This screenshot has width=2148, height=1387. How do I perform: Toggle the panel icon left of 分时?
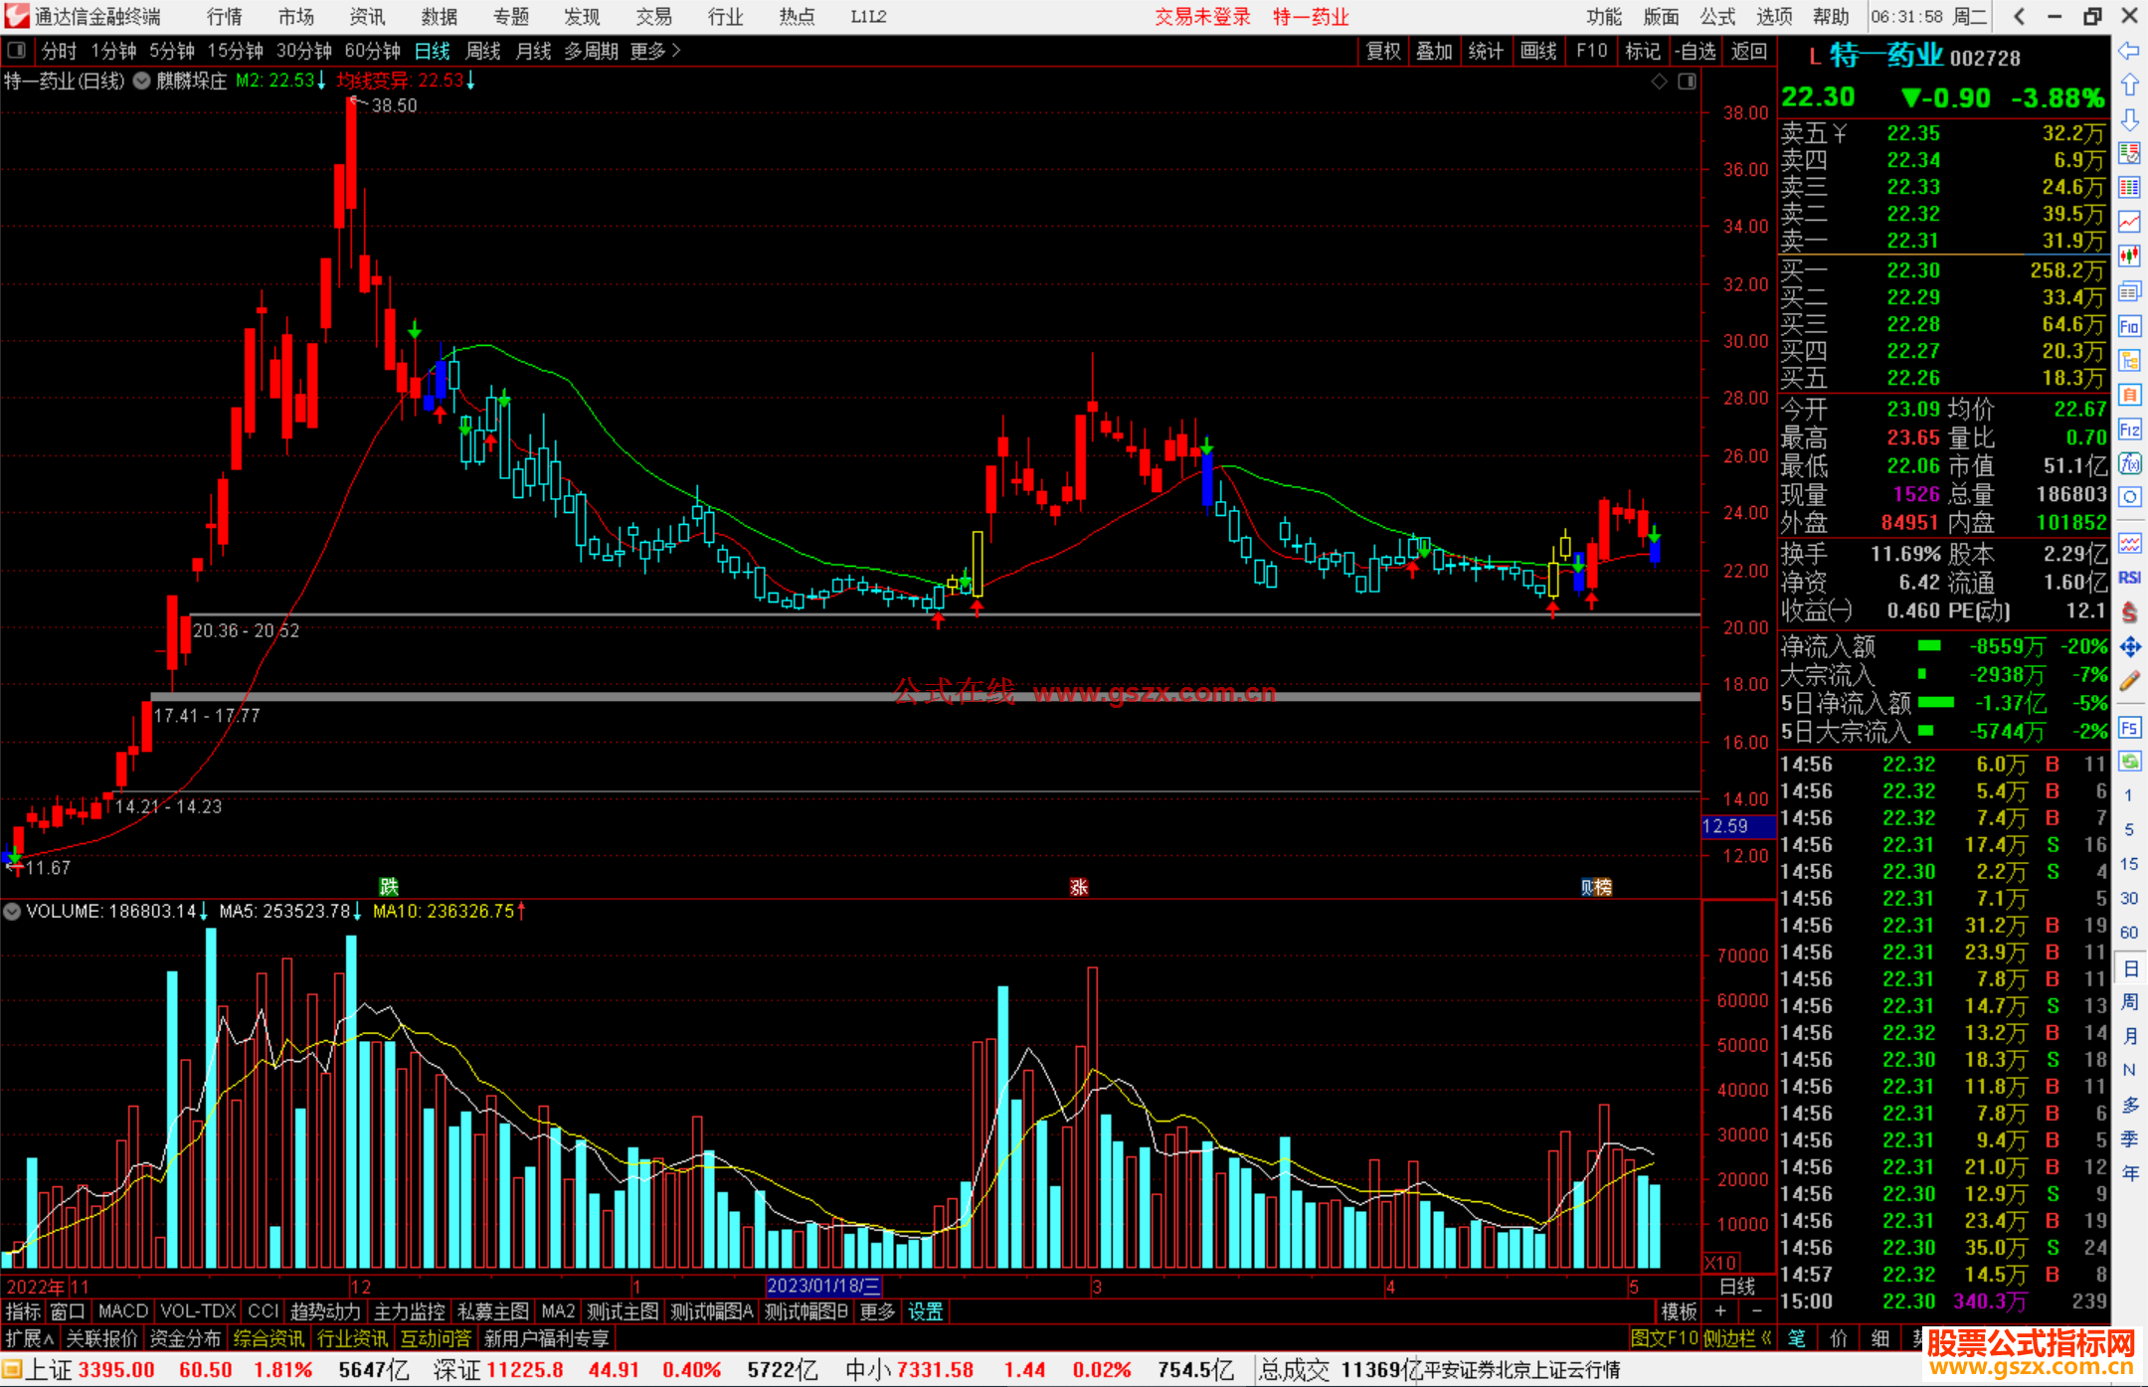(x=17, y=51)
